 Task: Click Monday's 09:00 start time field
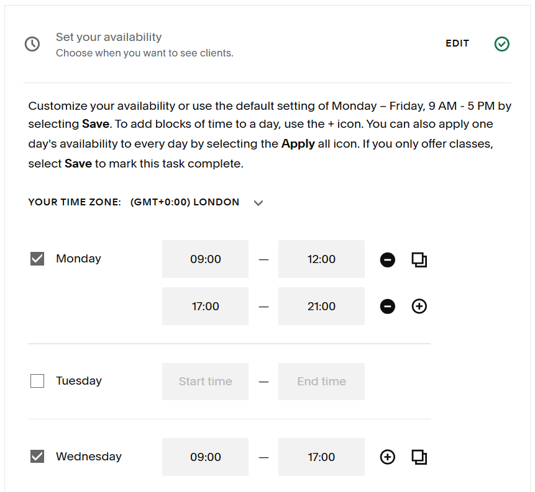(205, 259)
